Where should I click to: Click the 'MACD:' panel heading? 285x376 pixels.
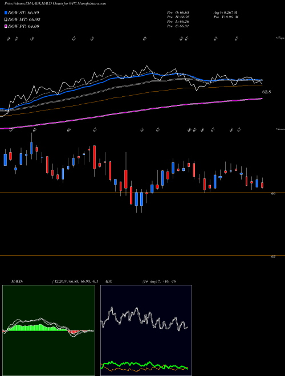[17, 281]
